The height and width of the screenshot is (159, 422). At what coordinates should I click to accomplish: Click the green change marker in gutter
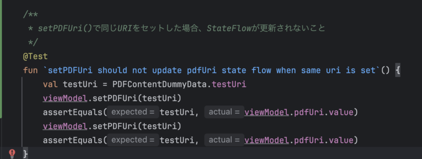coord(1,58)
